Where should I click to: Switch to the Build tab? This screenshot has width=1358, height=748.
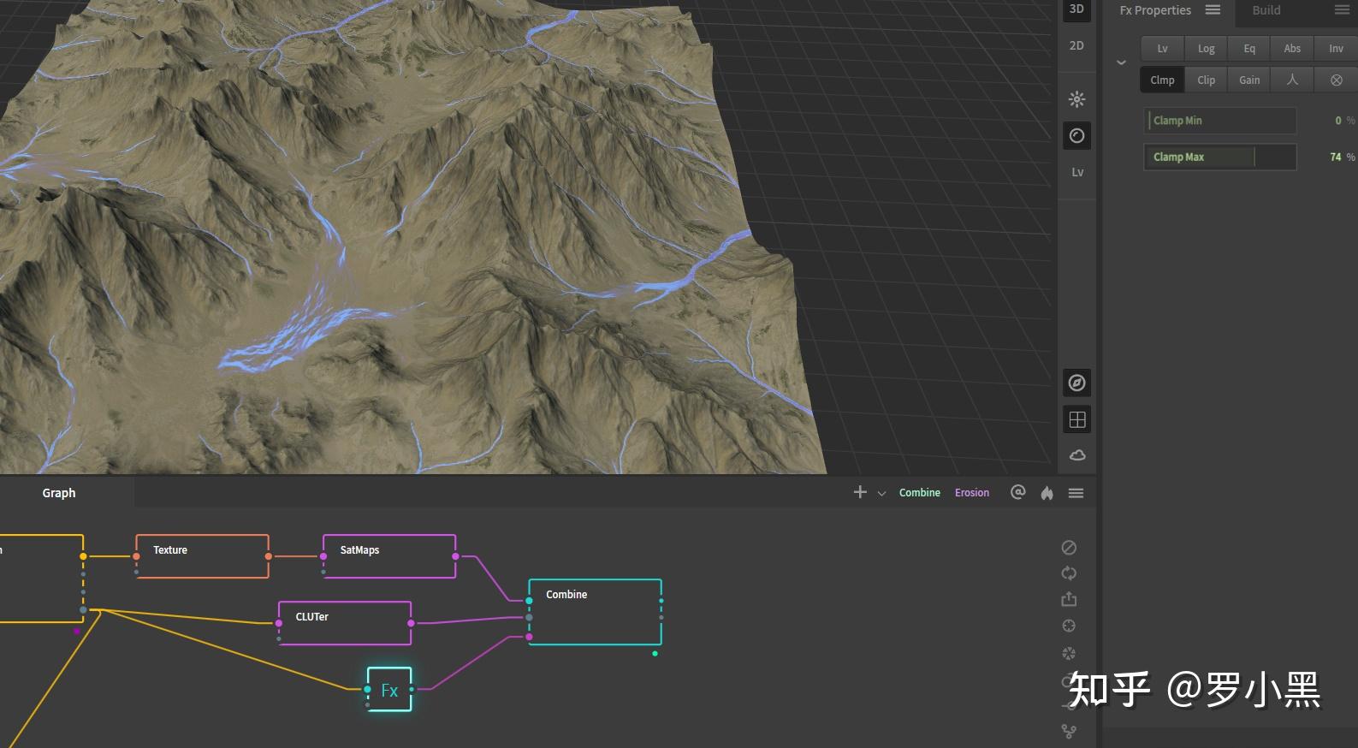coord(1266,10)
